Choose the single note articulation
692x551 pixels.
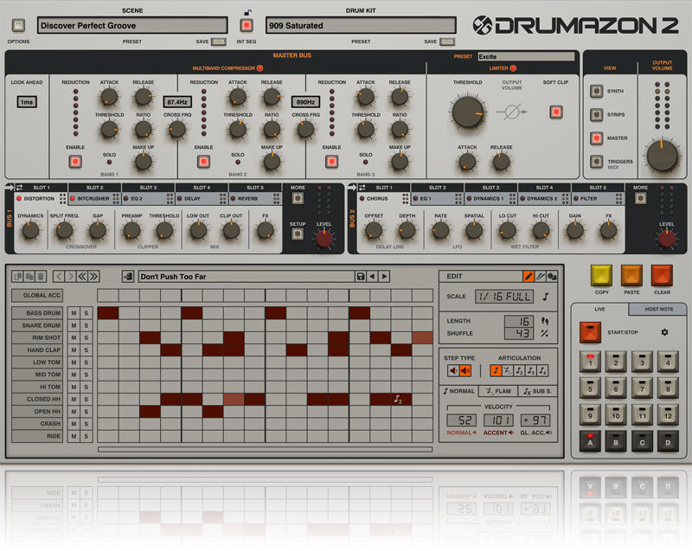(x=496, y=370)
